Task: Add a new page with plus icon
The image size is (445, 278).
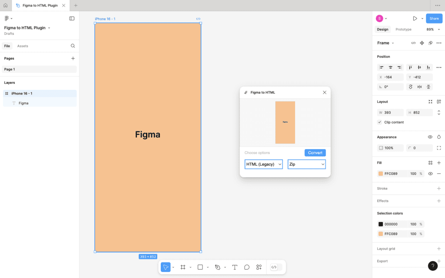Action: click(73, 58)
